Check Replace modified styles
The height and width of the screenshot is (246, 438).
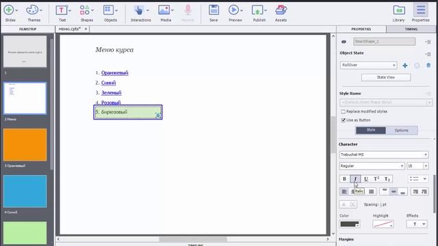[343, 111]
